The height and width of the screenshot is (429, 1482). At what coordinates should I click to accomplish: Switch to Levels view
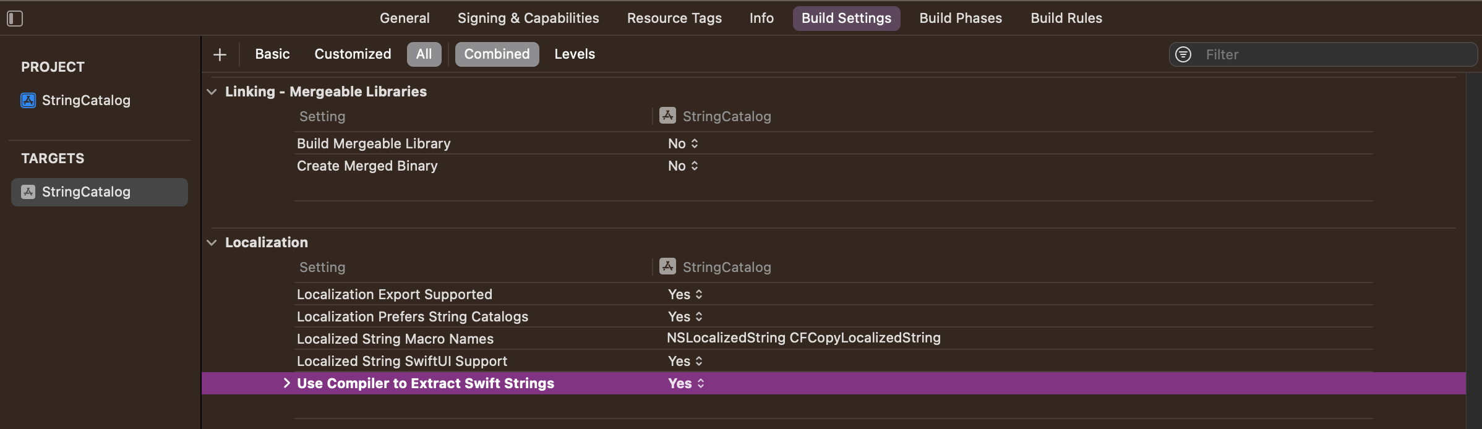(575, 54)
